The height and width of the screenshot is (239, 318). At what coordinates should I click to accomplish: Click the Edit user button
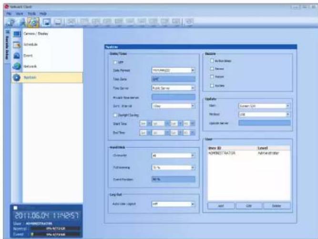(x=249, y=206)
